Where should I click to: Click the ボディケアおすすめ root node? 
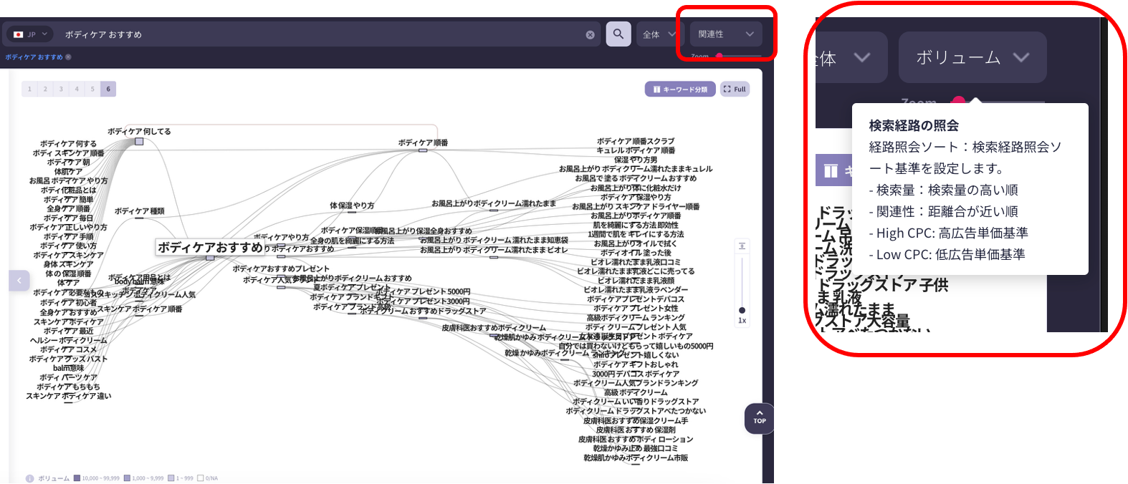click(x=210, y=248)
